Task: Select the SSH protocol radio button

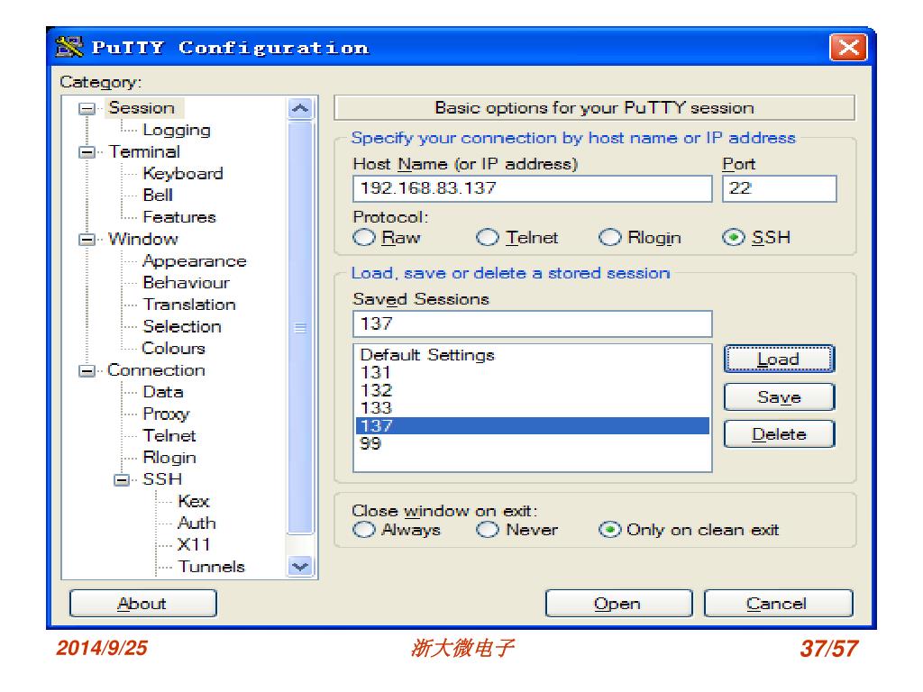Action: (x=734, y=238)
